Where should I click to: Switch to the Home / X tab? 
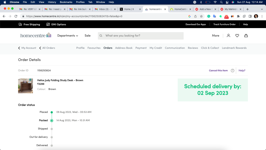pos(130,9)
